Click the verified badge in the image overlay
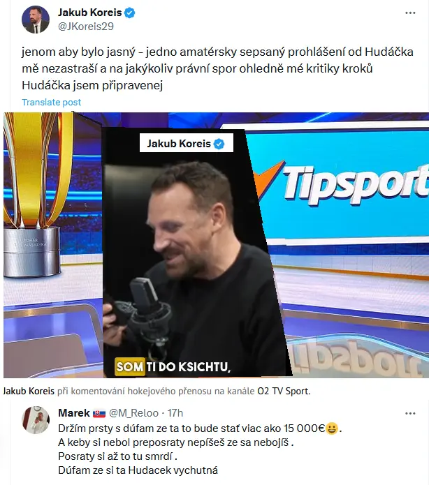 click(x=219, y=144)
